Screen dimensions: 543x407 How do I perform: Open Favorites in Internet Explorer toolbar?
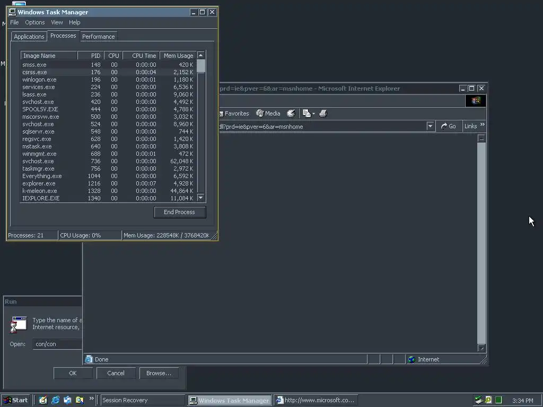(234, 113)
